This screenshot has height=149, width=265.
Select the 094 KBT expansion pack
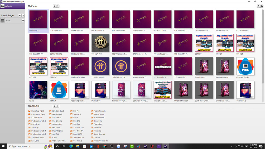point(204,43)
